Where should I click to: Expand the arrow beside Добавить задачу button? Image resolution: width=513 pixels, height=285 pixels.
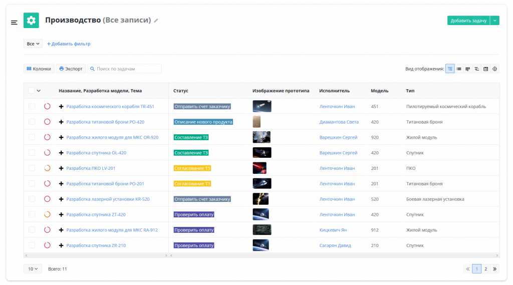(x=494, y=21)
